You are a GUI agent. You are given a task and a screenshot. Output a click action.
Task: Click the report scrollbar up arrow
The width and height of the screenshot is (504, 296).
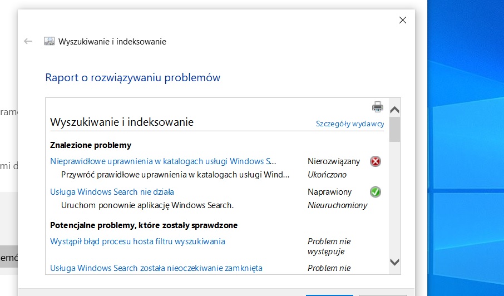[x=394, y=110]
